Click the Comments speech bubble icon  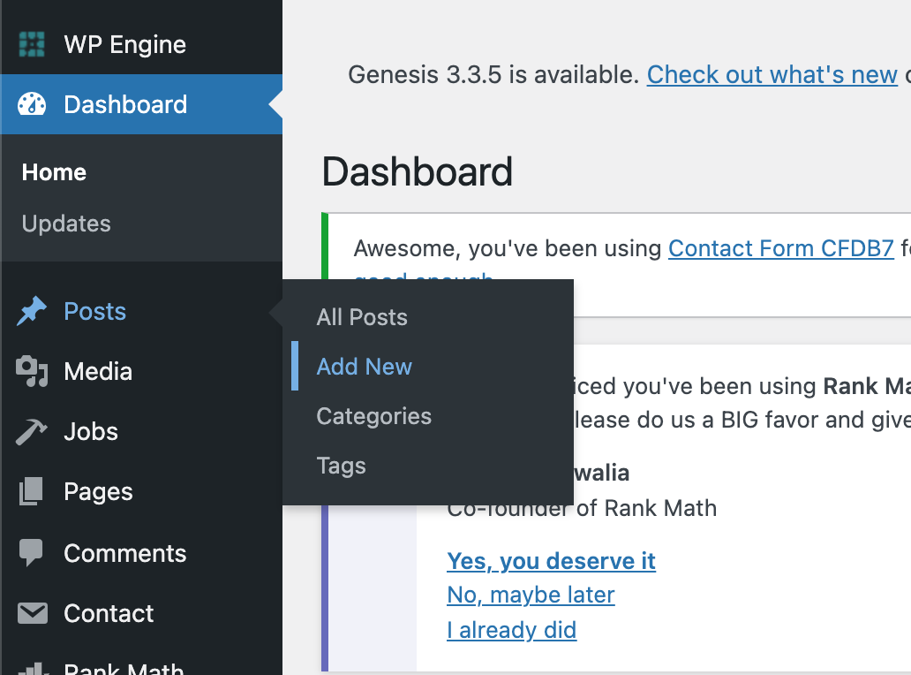pos(32,553)
